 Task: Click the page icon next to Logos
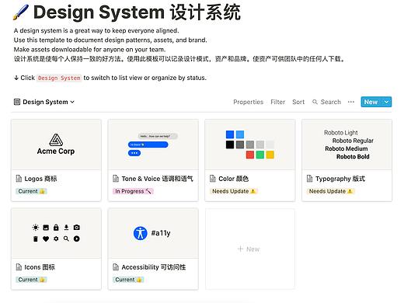tap(19, 179)
